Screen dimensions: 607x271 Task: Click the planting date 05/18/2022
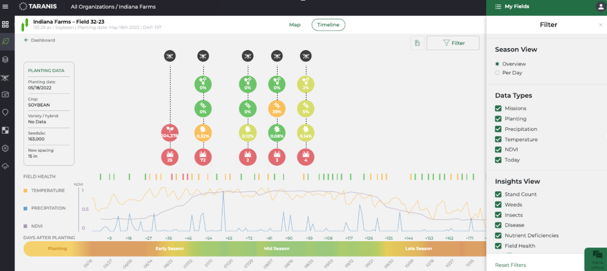point(40,88)
